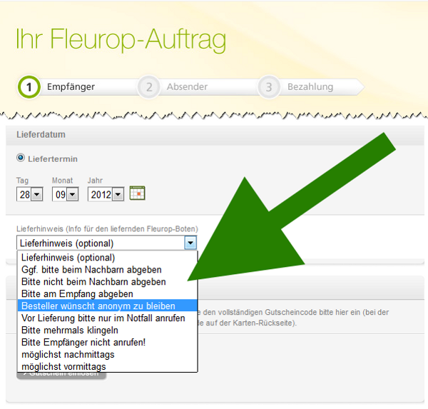Choose 'Ggf. bitte beim Nachbarn abgeben'
Screen dimensions: 428x409
107,270
